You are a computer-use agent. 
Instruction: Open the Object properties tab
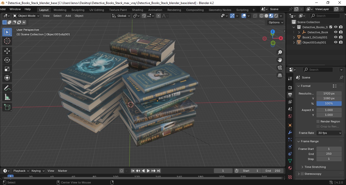[x=290, y=125]
